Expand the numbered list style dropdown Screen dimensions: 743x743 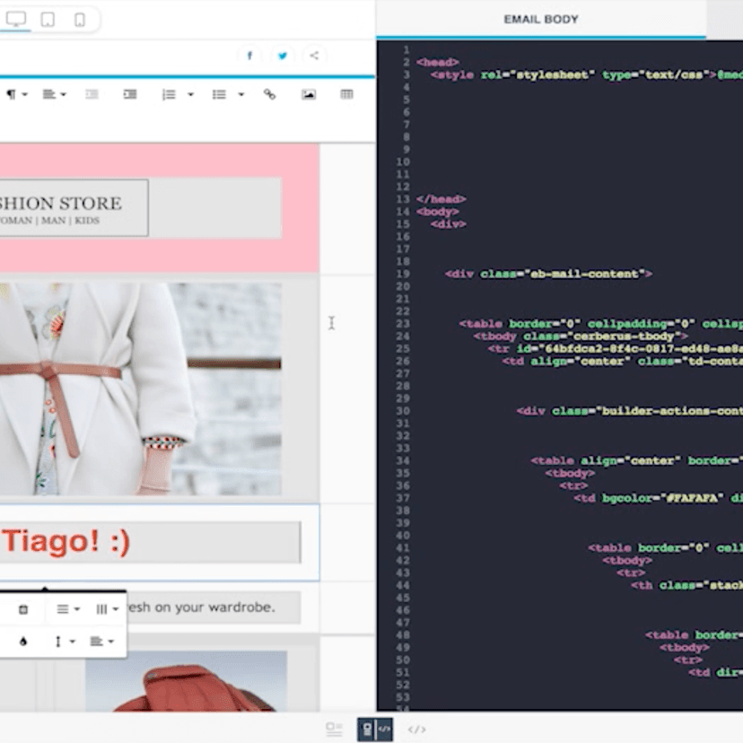click(x=188, y=93)
